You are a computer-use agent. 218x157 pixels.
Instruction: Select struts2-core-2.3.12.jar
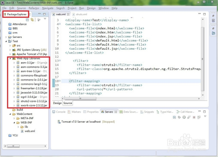34,101
